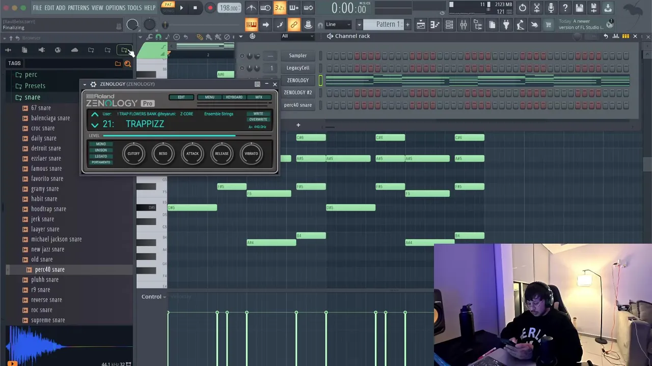Open the ZENOLOGY MFX tab
The image size is (652, 366).
point(259,97)
